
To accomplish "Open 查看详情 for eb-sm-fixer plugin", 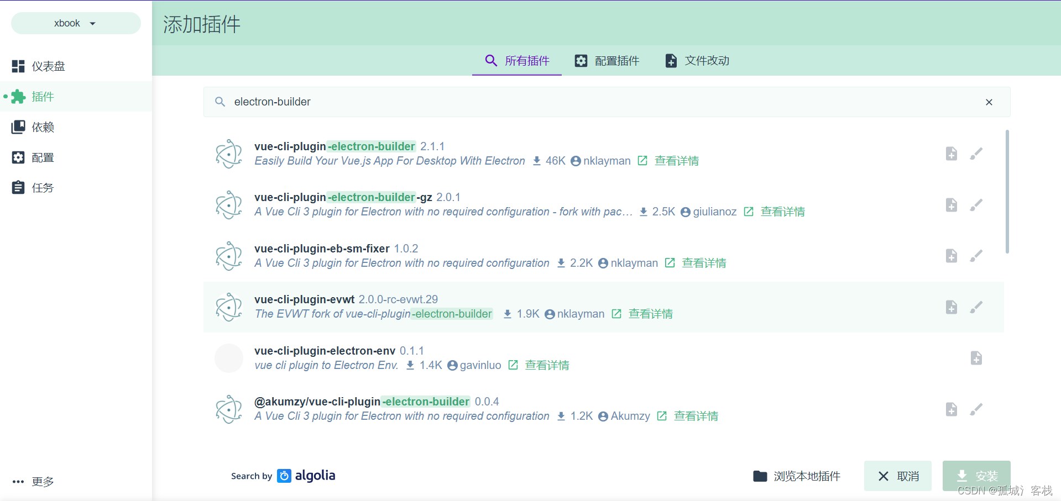I will coord(704,263).
